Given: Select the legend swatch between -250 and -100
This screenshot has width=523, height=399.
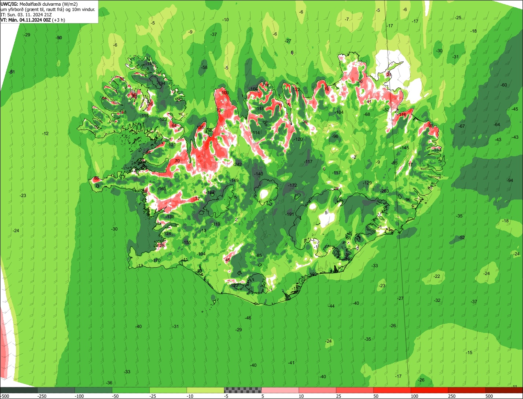Looking at the screenshot, I should pos(56,390).
